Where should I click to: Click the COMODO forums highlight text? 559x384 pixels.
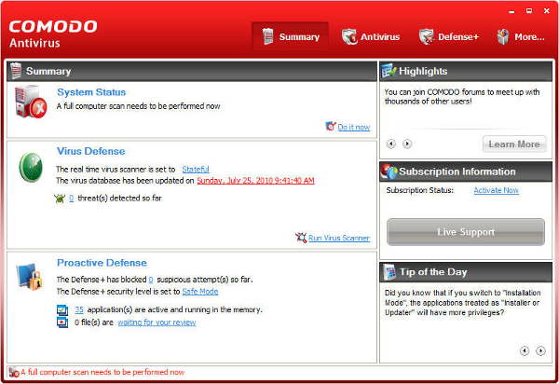(x=462, y=97)
